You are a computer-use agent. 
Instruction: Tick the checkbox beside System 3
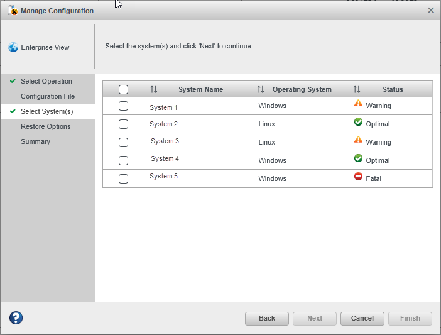(123, 142)
